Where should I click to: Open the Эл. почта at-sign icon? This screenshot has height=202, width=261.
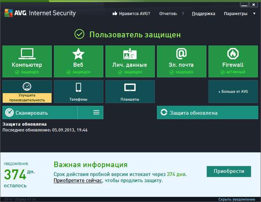click(181, 54)
